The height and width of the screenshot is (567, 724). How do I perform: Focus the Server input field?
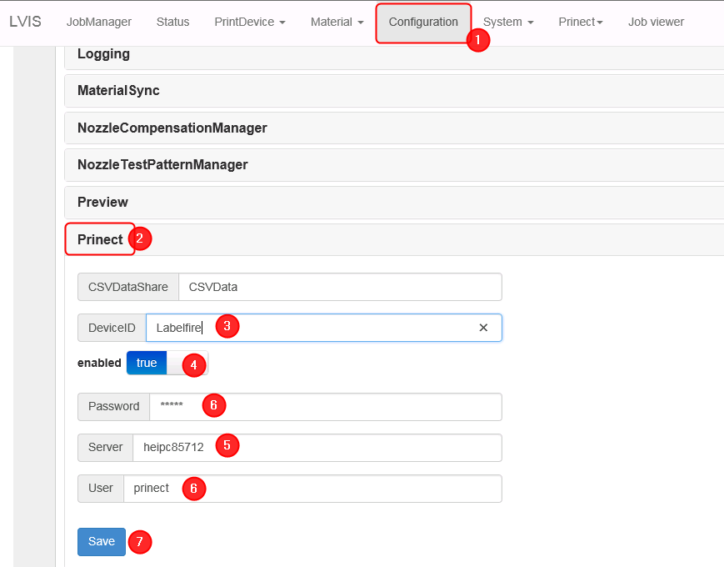tap(317, 448)
